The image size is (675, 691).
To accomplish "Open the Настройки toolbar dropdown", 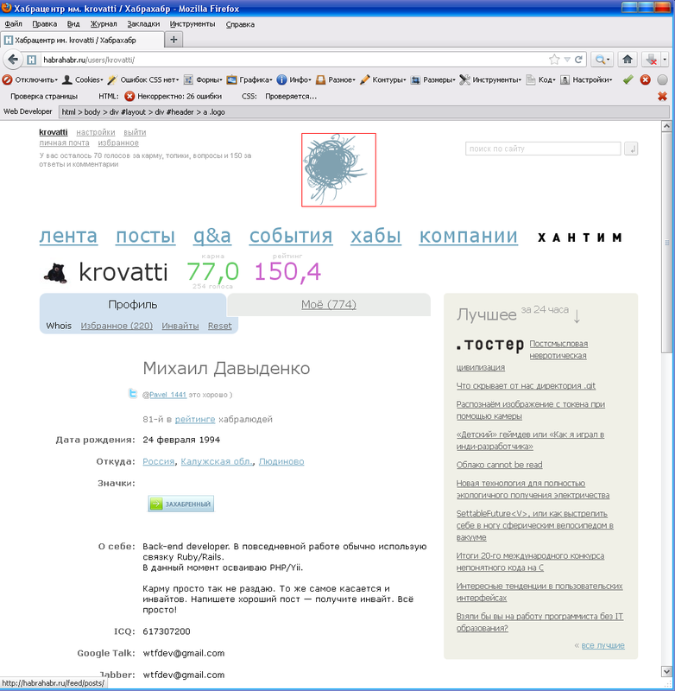I will 586,79.
